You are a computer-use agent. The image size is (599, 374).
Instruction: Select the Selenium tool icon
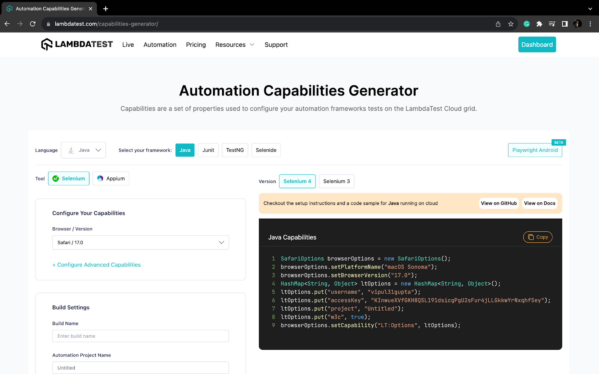pyautogui.click(x=56, y=179)
